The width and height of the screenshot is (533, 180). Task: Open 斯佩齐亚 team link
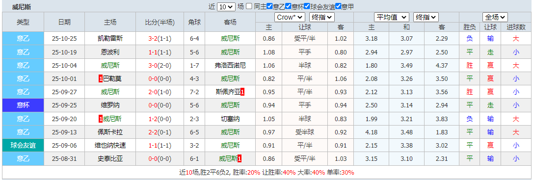[228, 92]
